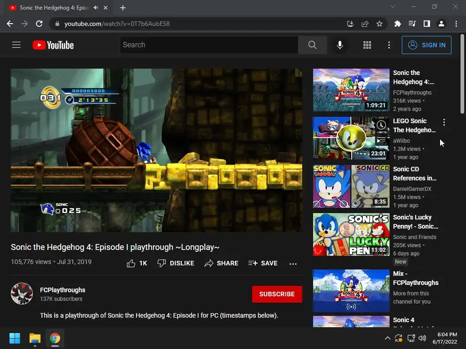Open Chrome profile avatar icon
466x349 pixels.
(441, 24)
